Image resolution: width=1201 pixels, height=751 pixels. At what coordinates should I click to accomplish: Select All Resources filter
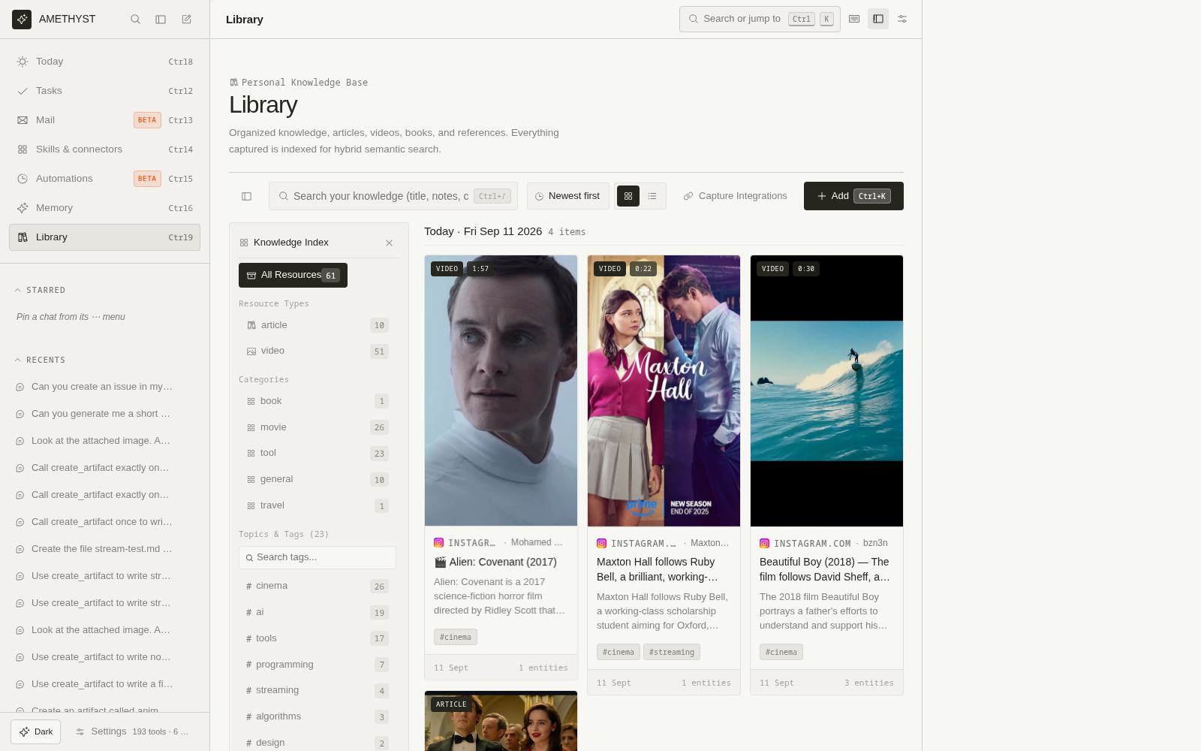click(293, 275)
